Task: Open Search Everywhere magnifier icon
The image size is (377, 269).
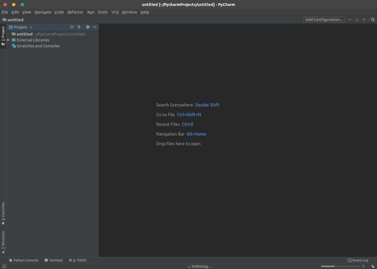Action: pos(373,20)
